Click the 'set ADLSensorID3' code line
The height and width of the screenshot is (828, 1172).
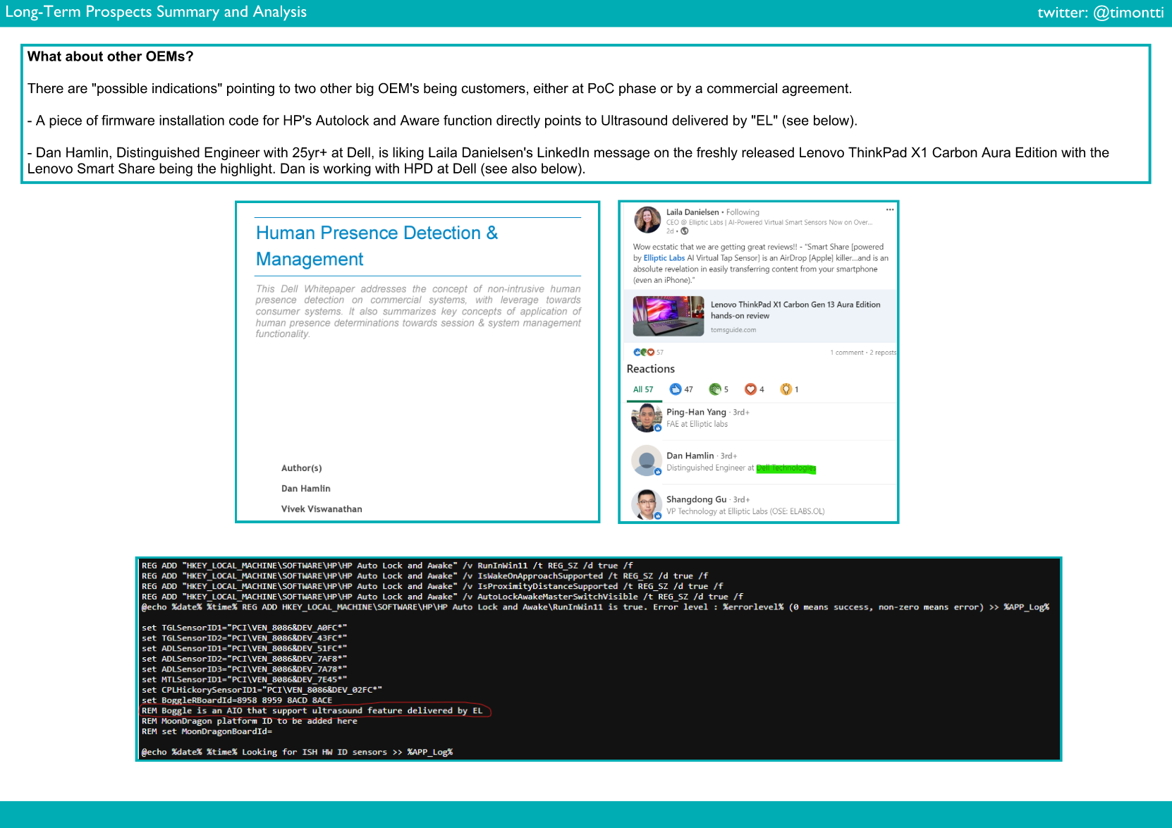tap(244, 669)
